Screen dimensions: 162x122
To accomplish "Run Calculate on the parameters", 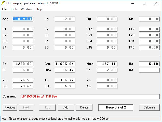I will (x=149, y=107).
